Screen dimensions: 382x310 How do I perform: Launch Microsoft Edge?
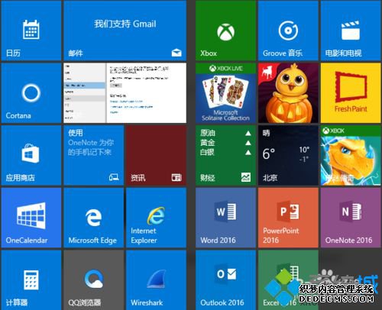coord(94,218)
